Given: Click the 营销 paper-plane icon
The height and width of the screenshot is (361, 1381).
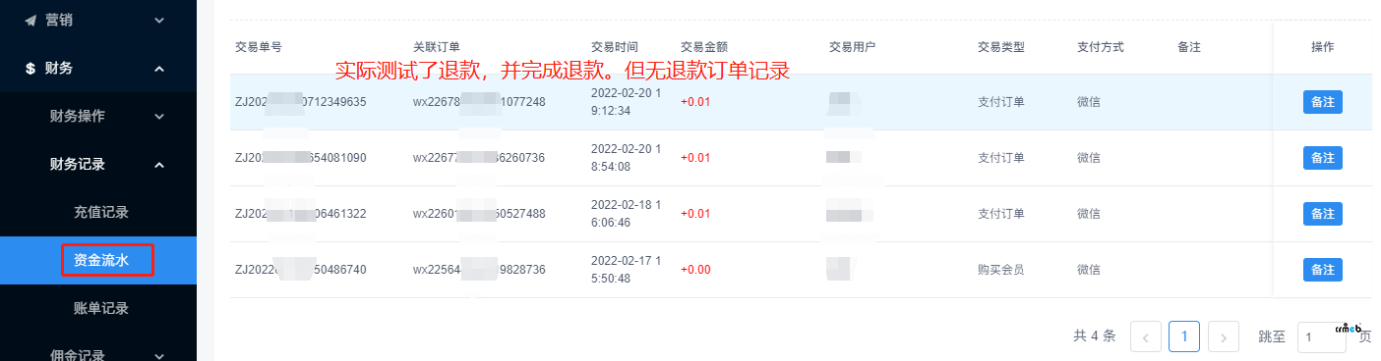Looking at the screenshot, I should pos(30,20).
